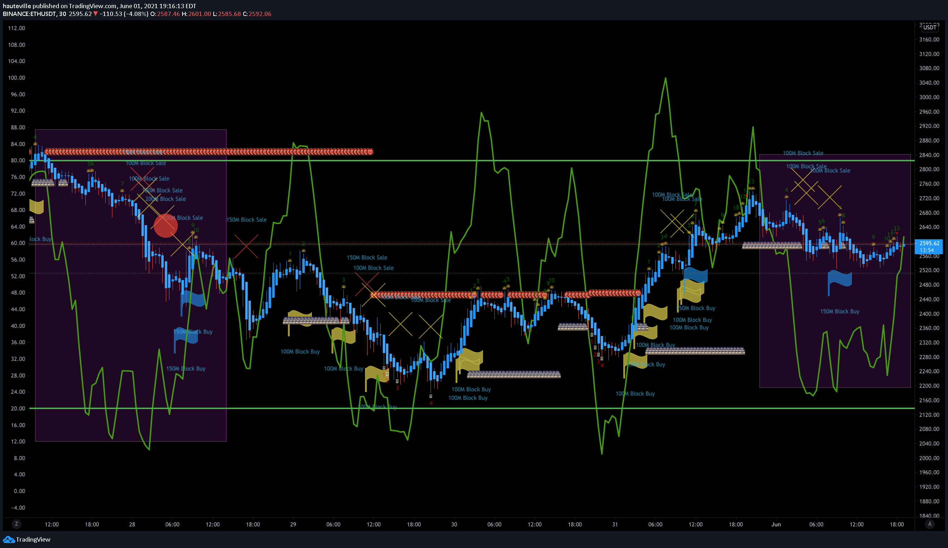Click the 20.00 value on the left scale

click(18, 408)
